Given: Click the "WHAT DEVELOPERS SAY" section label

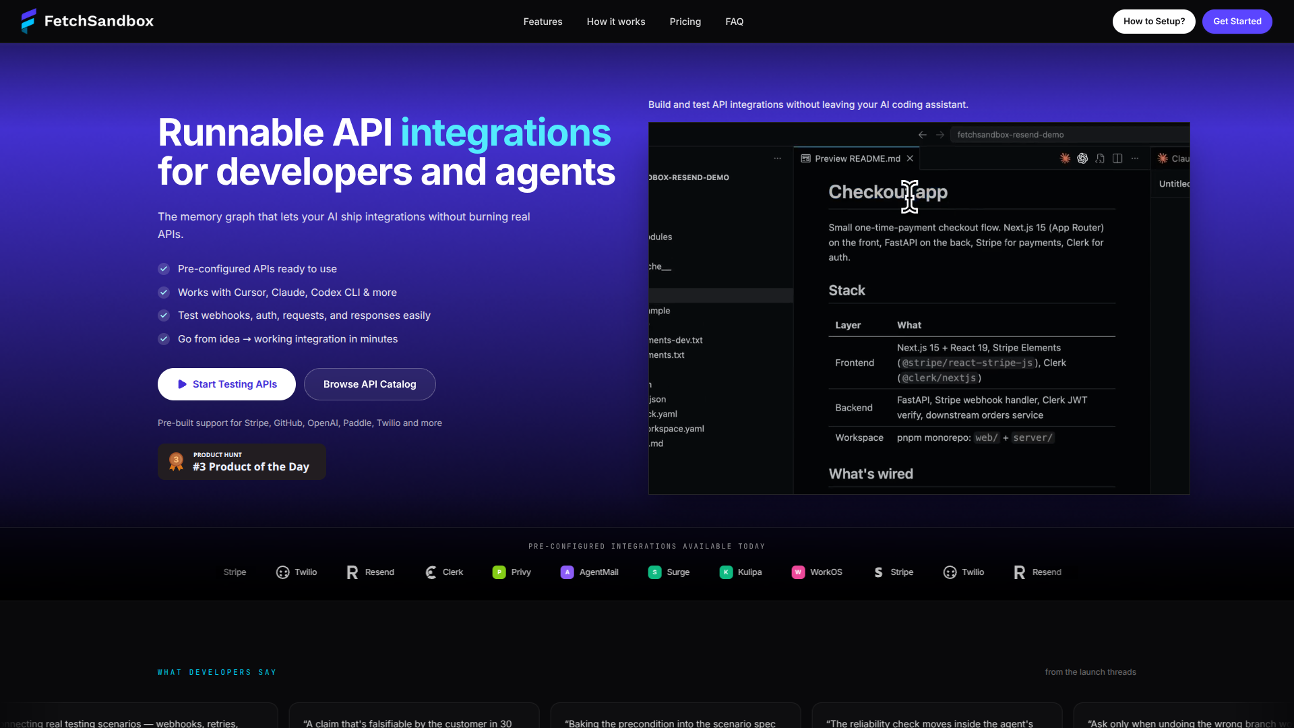Looking at the screenshot, I should pos(217,672).
